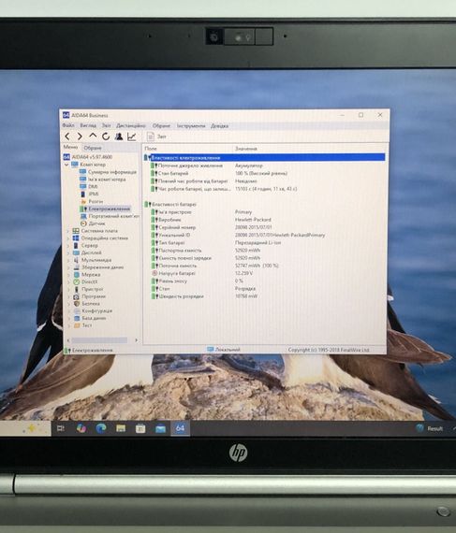Expand the Мережа tree node
The width and height of the screenshot is (456, 533).
tap(68, 275)
